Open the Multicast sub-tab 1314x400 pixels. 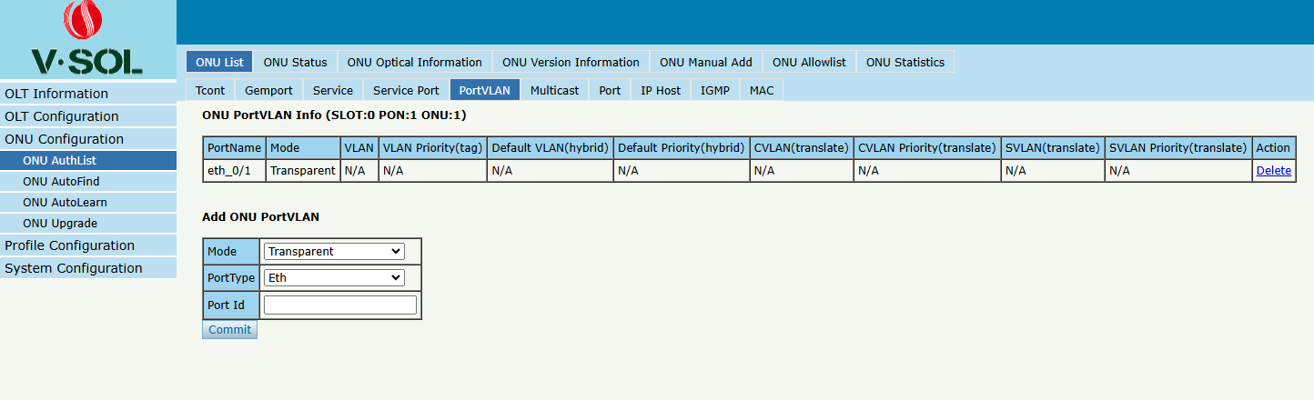tap(554, 90)
